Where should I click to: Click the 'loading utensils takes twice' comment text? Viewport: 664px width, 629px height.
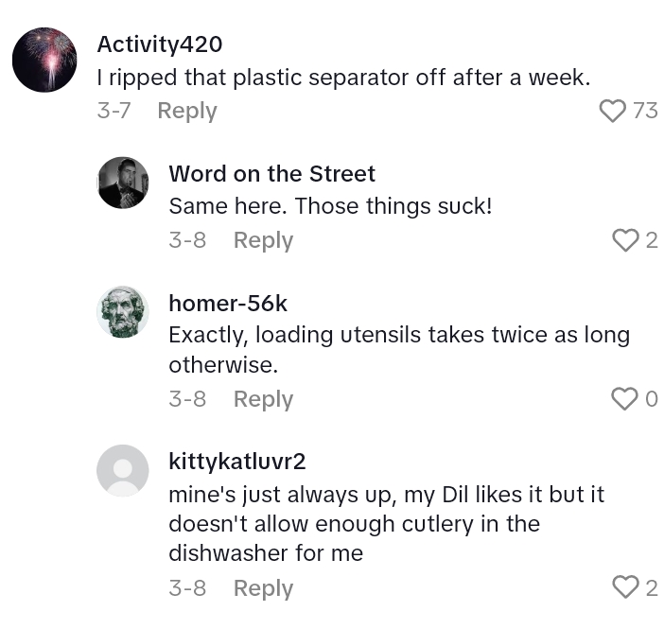pyautogui.click(x=398, y=335)
